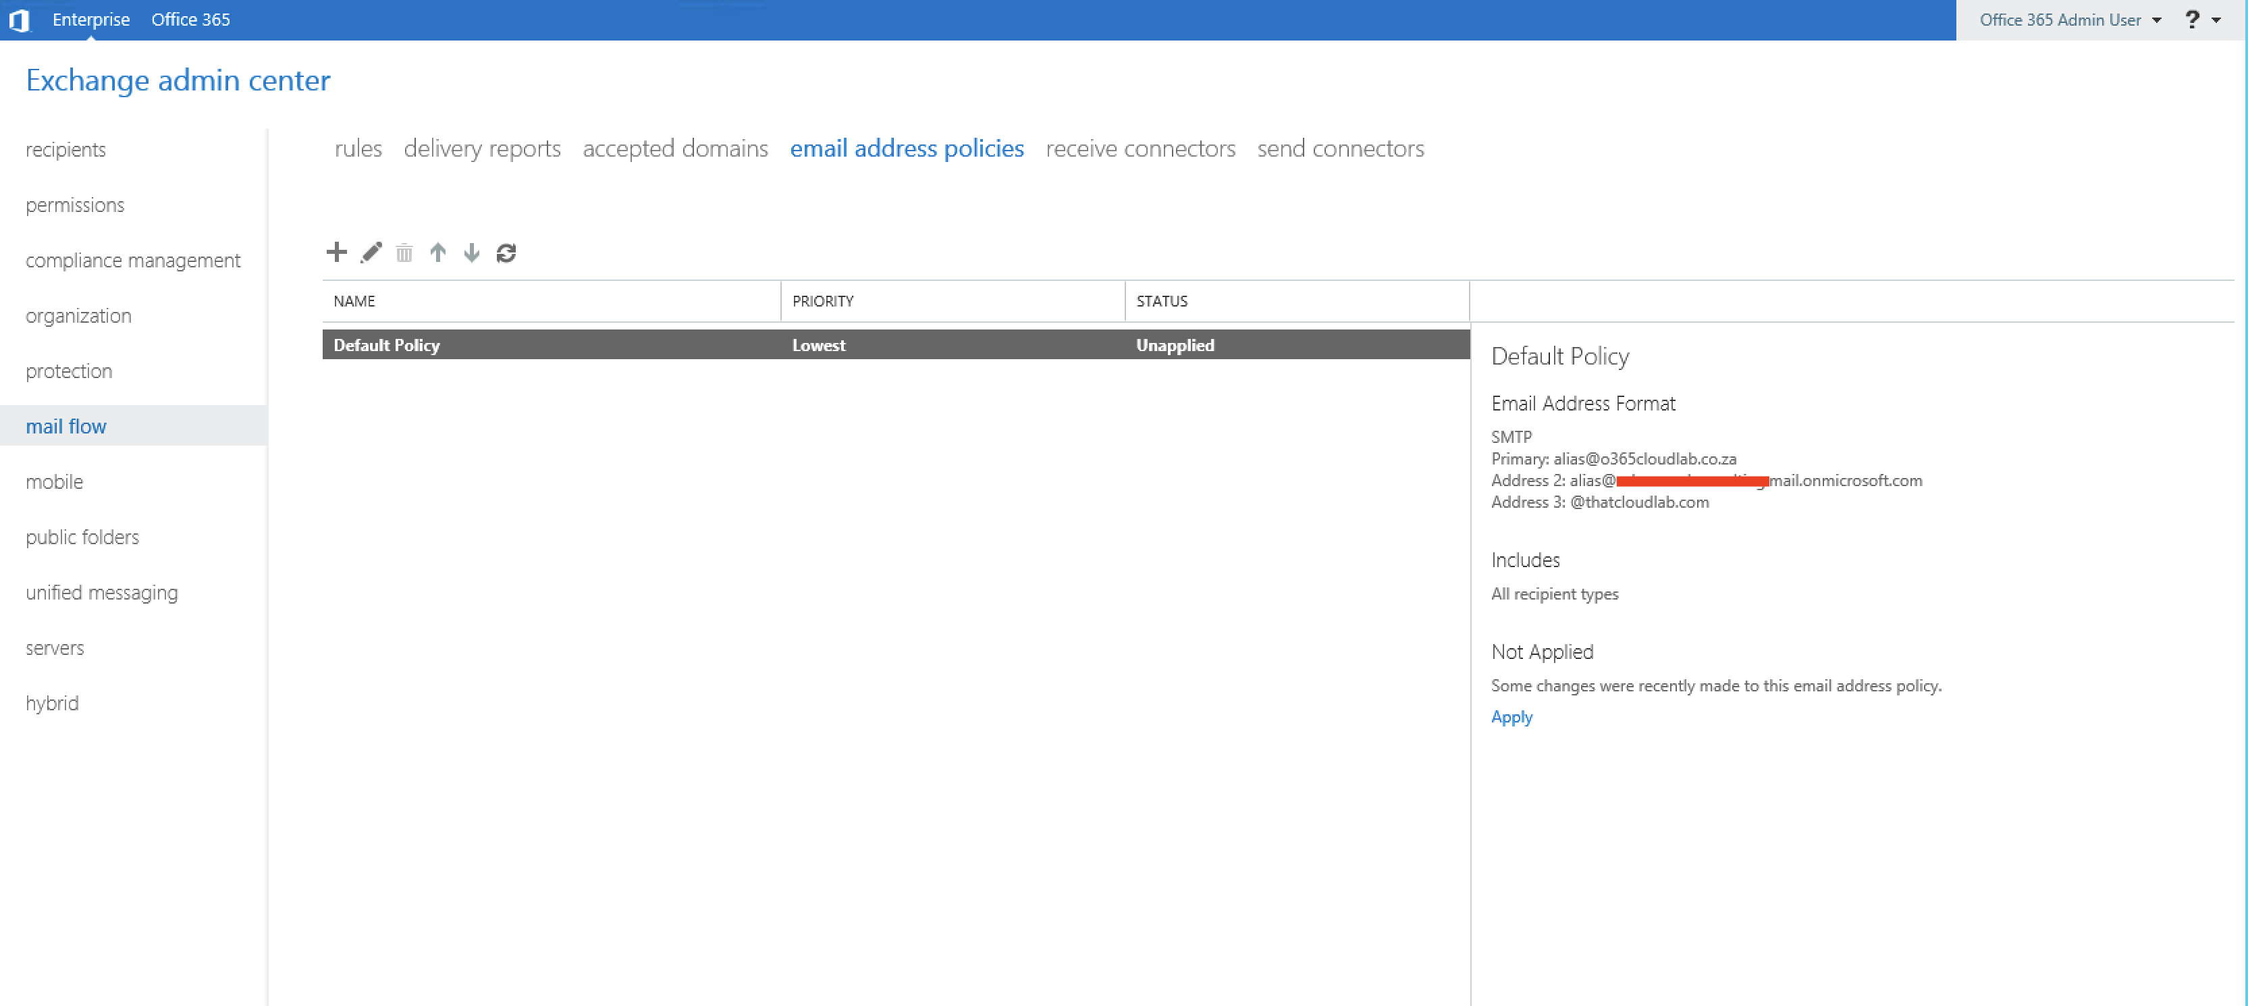This screenshot has width=2248, height=1006.
Task: Click the Office logo icon at top left
Action: [19, 19]
